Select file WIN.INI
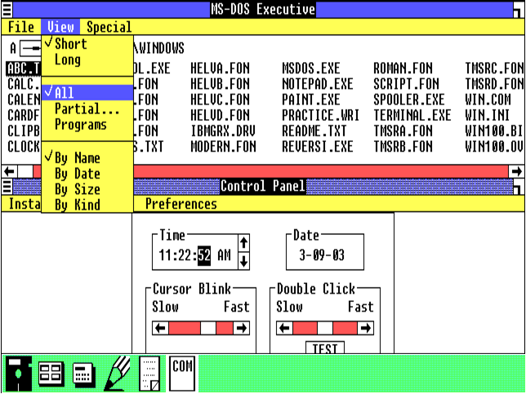 click(488, 115)
